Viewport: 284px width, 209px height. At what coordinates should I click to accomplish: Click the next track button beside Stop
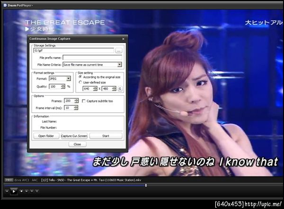point(27,191)
